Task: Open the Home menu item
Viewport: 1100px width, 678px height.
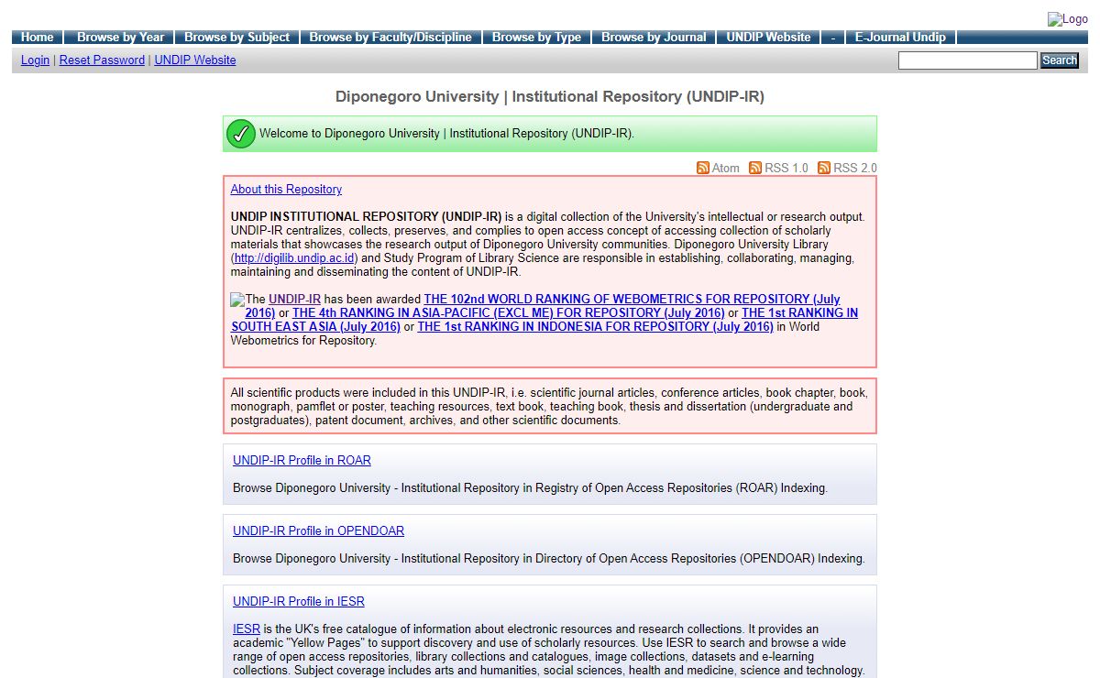Action: pyautogui.click(x=38, y=38)
